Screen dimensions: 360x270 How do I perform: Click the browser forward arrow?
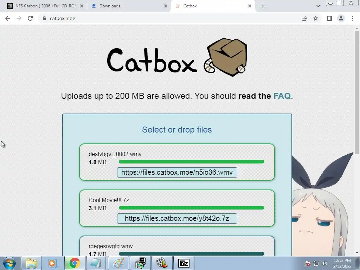pos(19,18)
